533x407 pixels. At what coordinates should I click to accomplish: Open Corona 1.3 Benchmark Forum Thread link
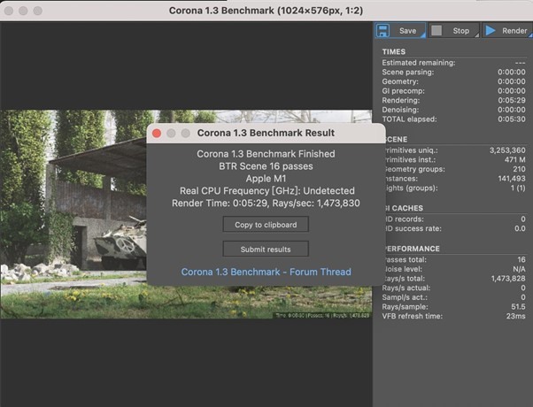266,272
